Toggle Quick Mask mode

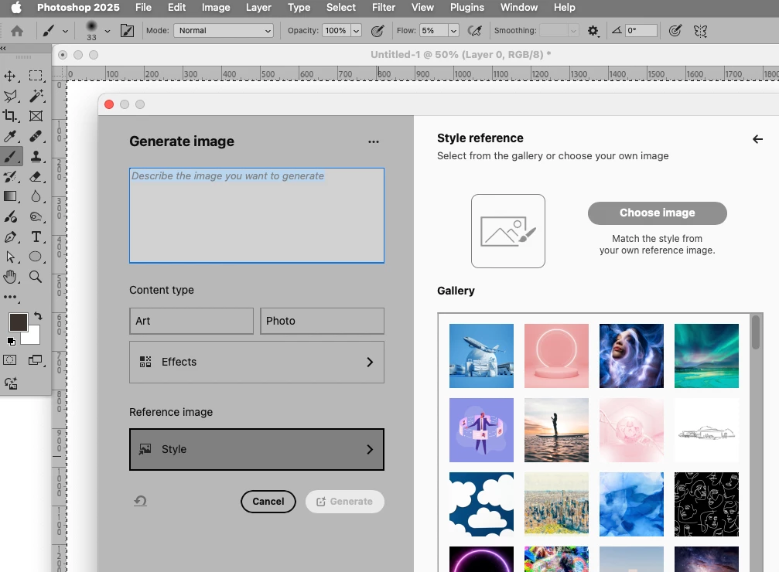9,360
